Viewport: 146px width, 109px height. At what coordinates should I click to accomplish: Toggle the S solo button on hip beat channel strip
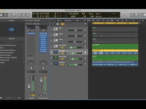tap(33, 95)
